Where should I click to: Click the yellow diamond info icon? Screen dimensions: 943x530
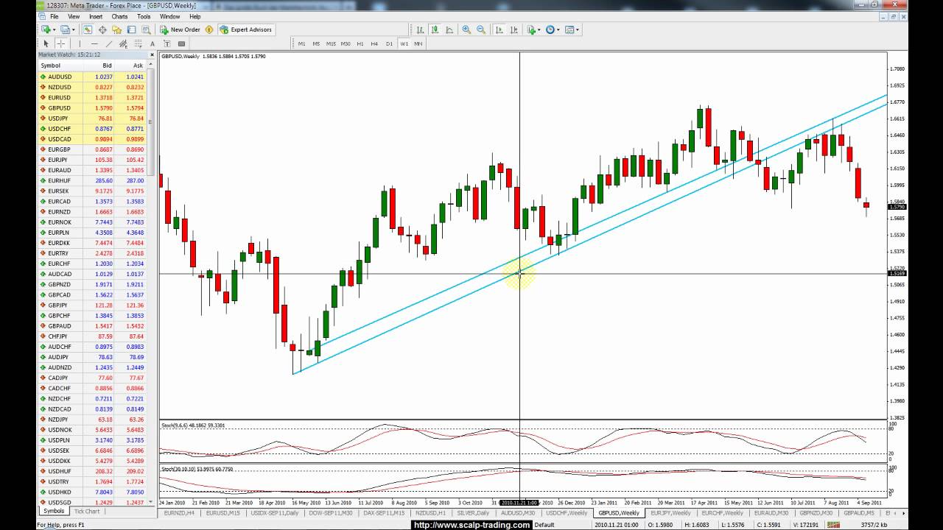tap(209, 29)
